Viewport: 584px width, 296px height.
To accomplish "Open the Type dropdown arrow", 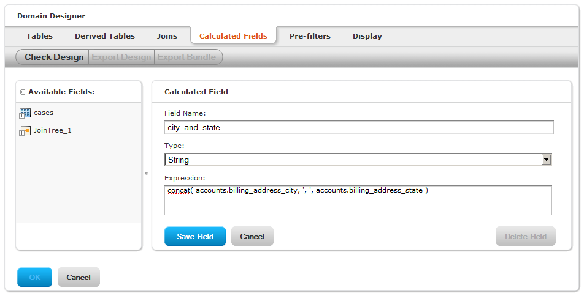I will [547, 160].
